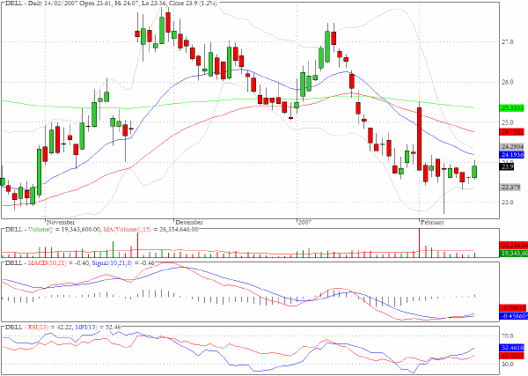Click the tall red February volume spike
The width and height of the screenshot is (528, 376).
[419, 243]
